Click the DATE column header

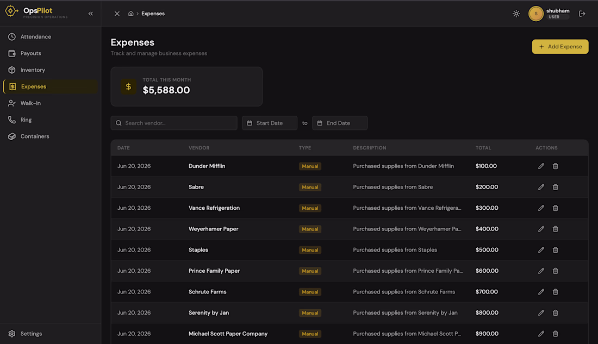tap(123, 148)
